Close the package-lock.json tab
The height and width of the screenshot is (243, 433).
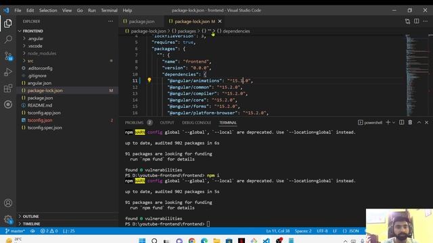[220, 21]
